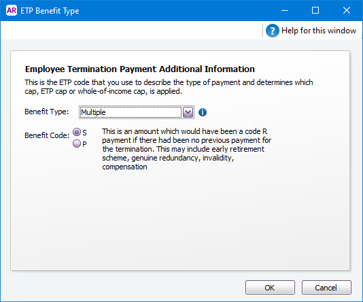Screen dimensions: 363x302
Task: Click the 'S' label next to radio button
Action: point(84,133)
